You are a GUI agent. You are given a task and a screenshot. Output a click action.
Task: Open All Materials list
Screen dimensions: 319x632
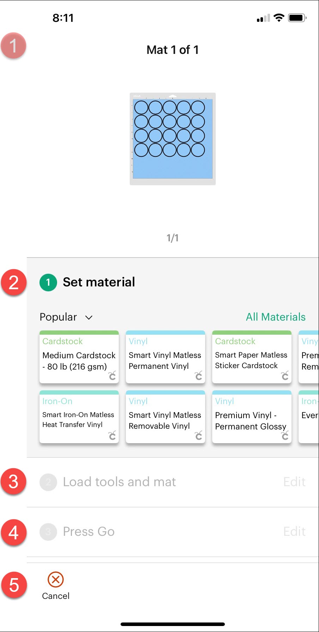click(276, 317)
